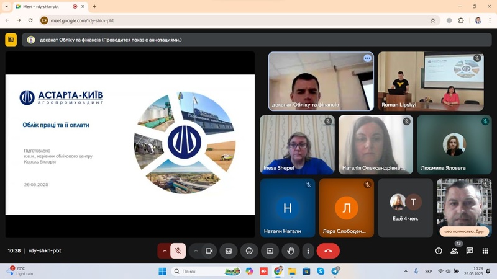
Task: Open the Chrome three-dot menu
Action: tap(490, 20)
